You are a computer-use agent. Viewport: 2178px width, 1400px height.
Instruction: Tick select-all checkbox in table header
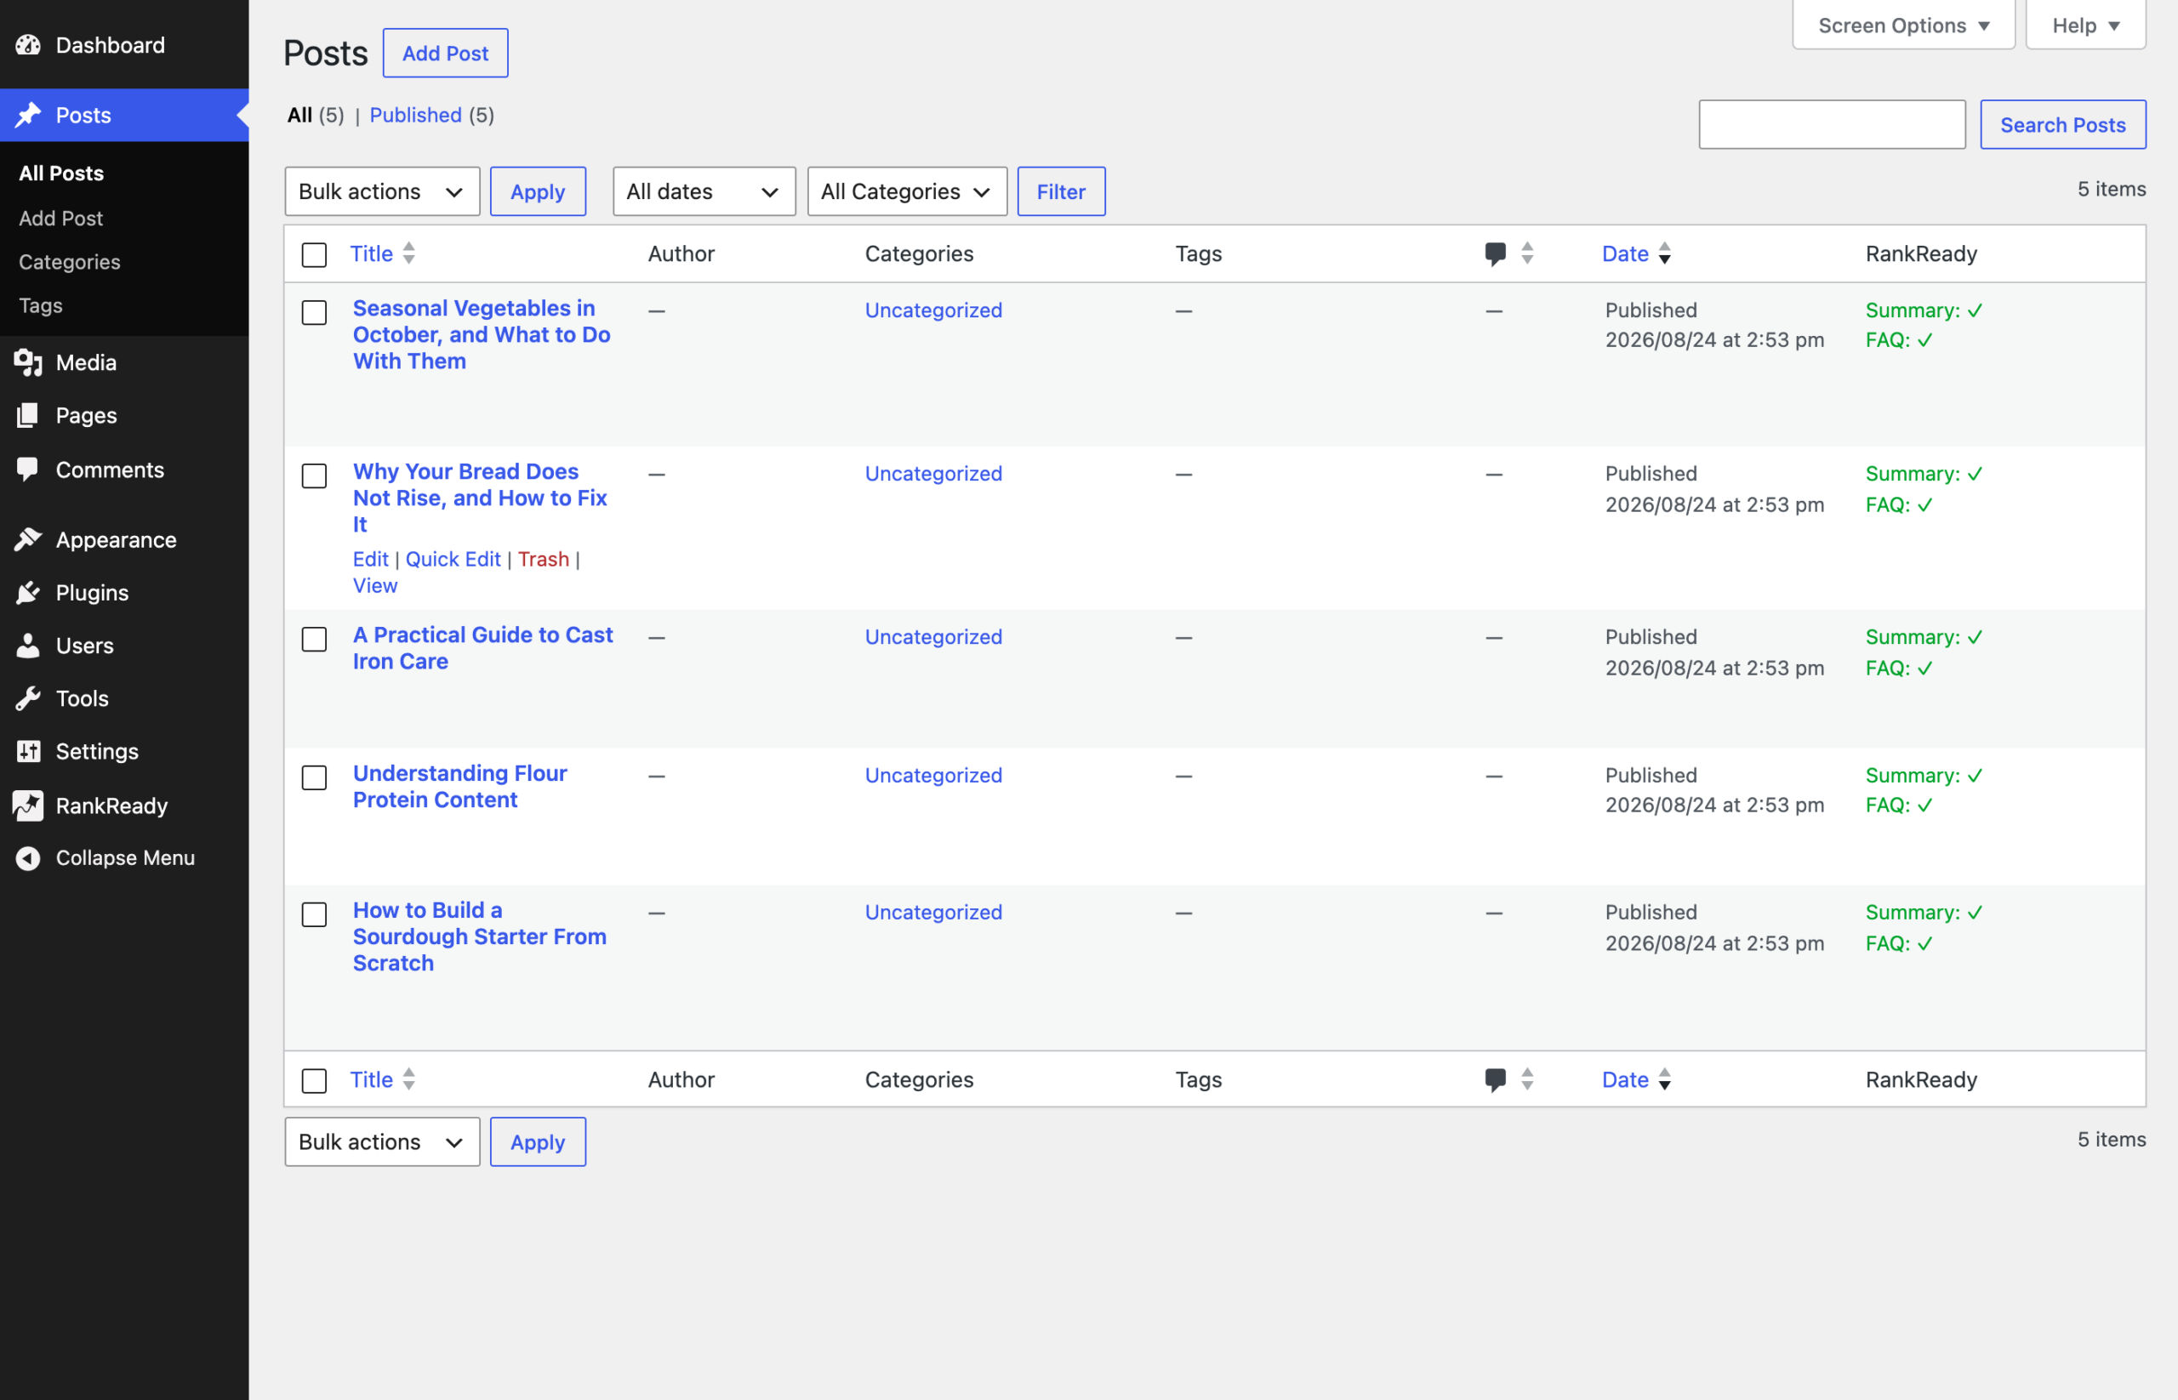click(x=314, y=254)
